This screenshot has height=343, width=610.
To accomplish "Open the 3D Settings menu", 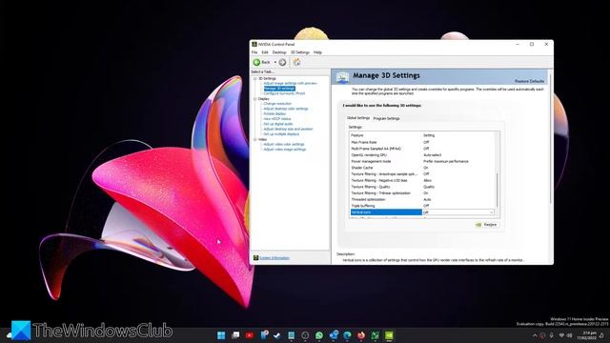I will coord(300,52).
